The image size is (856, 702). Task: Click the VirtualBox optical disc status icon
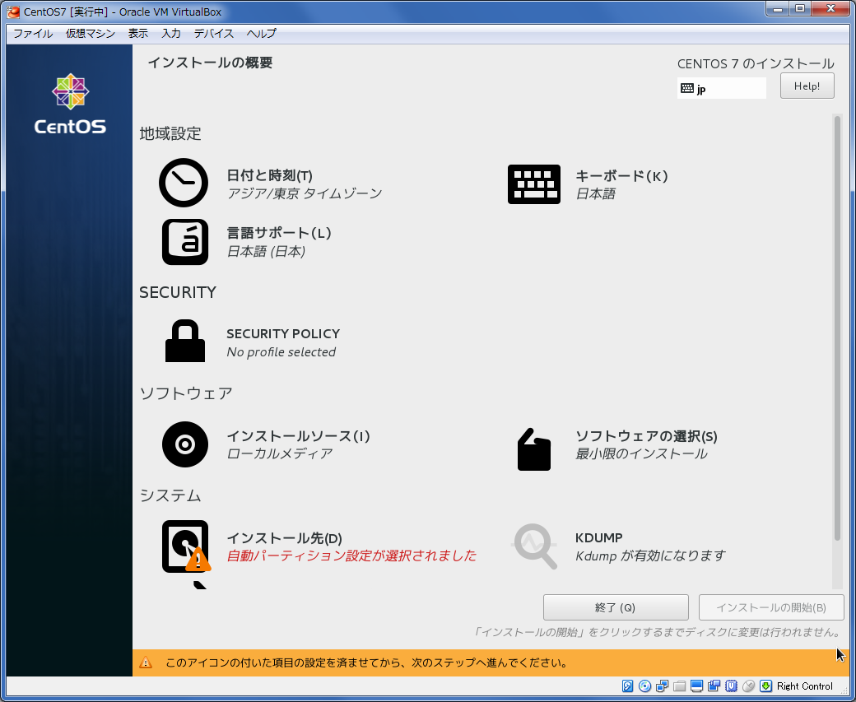pos(644,686)
